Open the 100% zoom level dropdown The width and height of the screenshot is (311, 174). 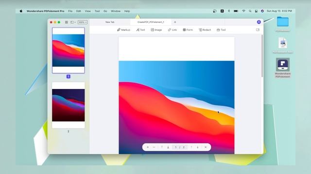(x=83, y=22)
